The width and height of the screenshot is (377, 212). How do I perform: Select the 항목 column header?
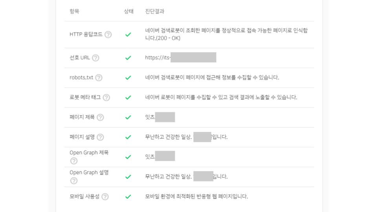74,11
